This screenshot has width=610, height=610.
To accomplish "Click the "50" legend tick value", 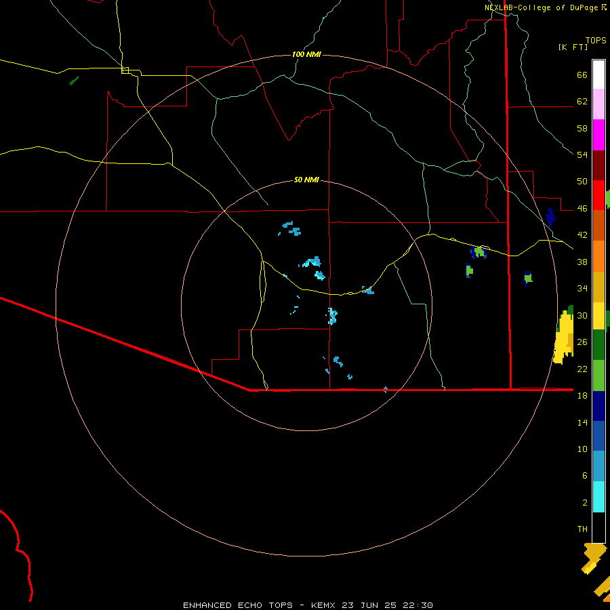I will coord(582,182).
